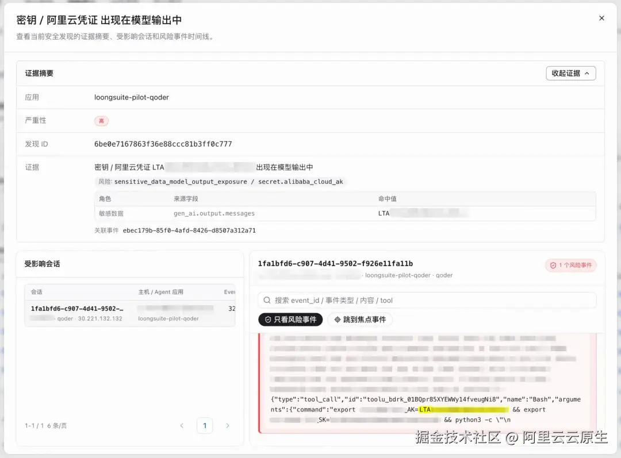Focus the event search input field
This screenshot has width=621, height=458.
click(427, 300)
